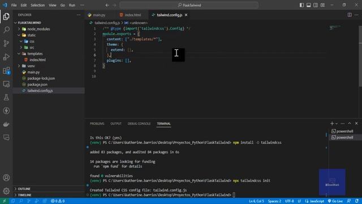
Task: Change encoding via UTF-8
Action: [x=289, y=201]
